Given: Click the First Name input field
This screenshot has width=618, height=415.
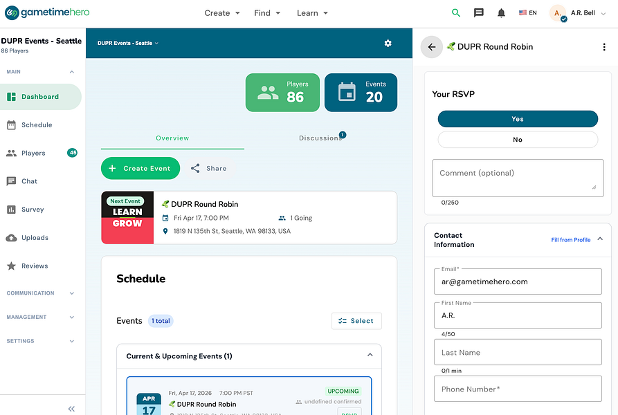Looking at the screenshot, I should [x=518, y=315].
